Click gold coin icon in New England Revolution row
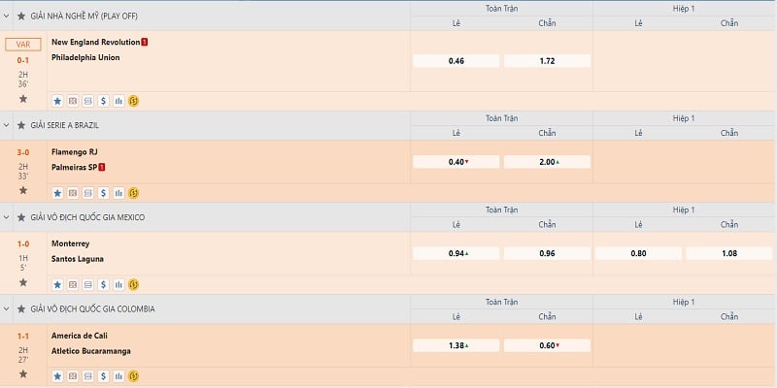This screenshot has height=388, width=777. [x=134, y=100]
